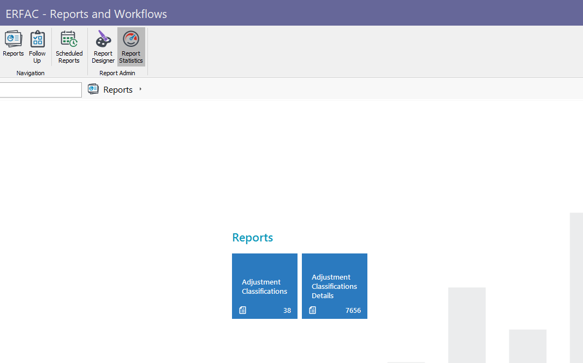
Task: Open the Adjustment Classifications report tile
Action: point(265,286)
